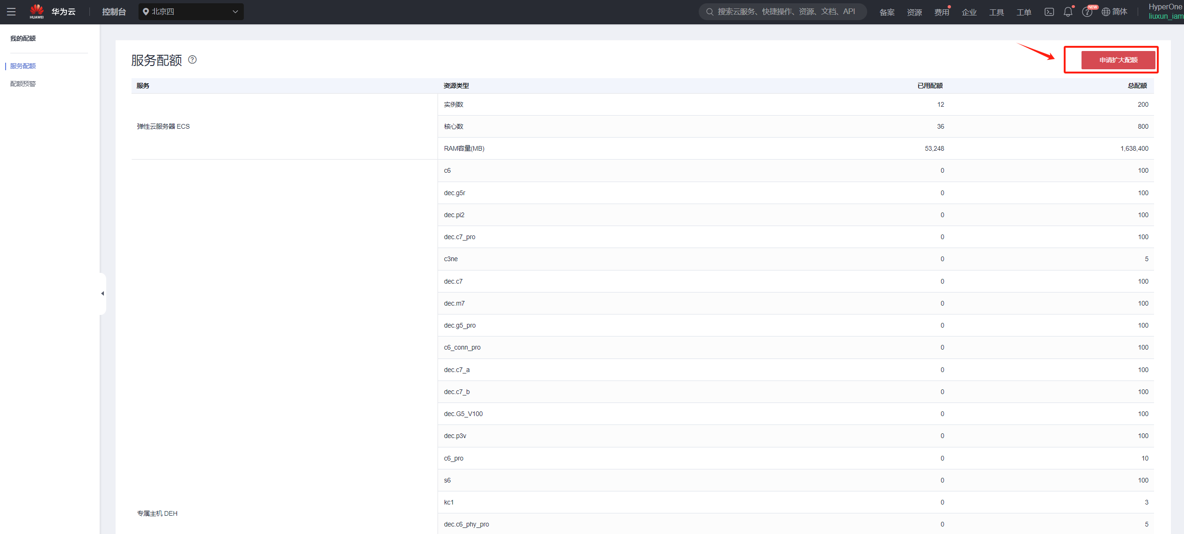Click the help question mark icon in header
The image size is (1184, 534).
click(x=1087, y=12)
